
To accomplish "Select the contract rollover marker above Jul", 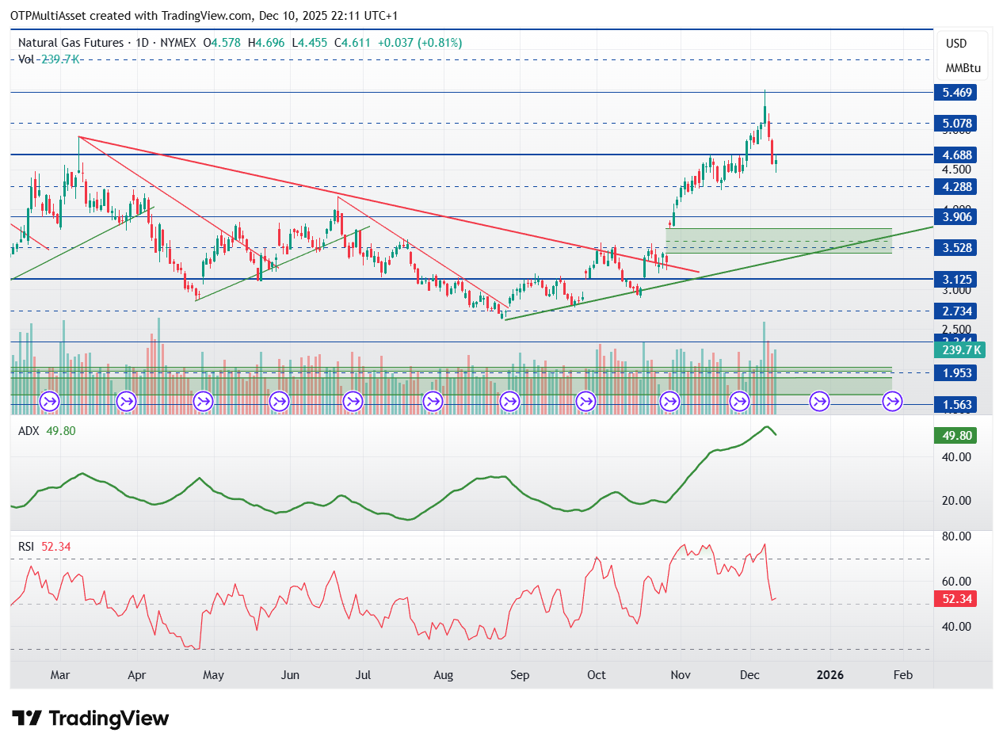I will pos(353,402).
